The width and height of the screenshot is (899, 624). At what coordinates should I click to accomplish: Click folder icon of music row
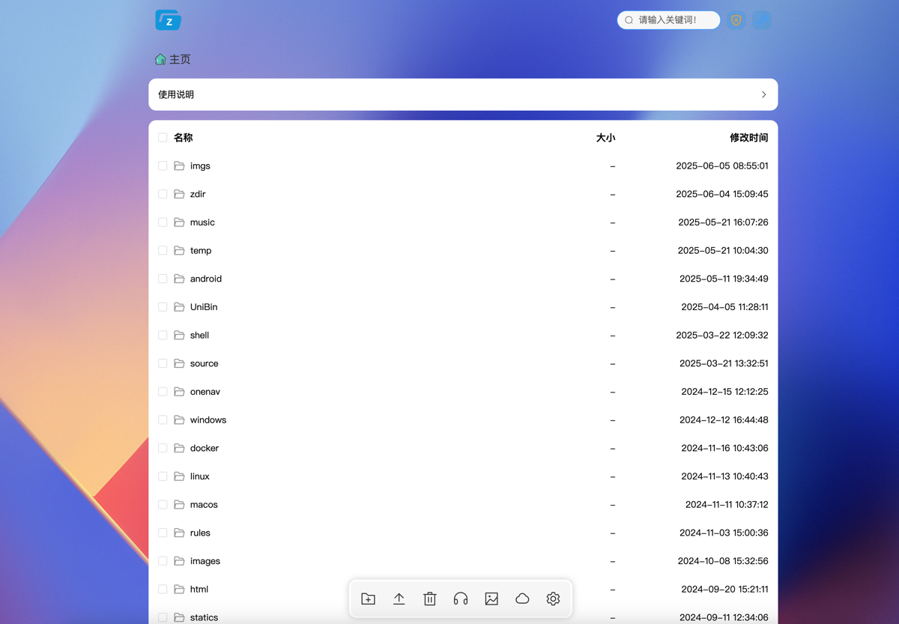[x=179, y=222]
